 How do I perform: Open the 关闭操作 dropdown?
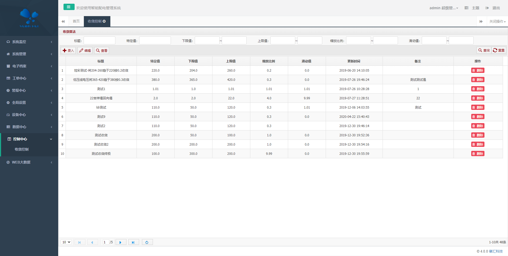pos(497,21)
